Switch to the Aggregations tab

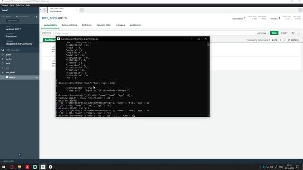(70, 25)
